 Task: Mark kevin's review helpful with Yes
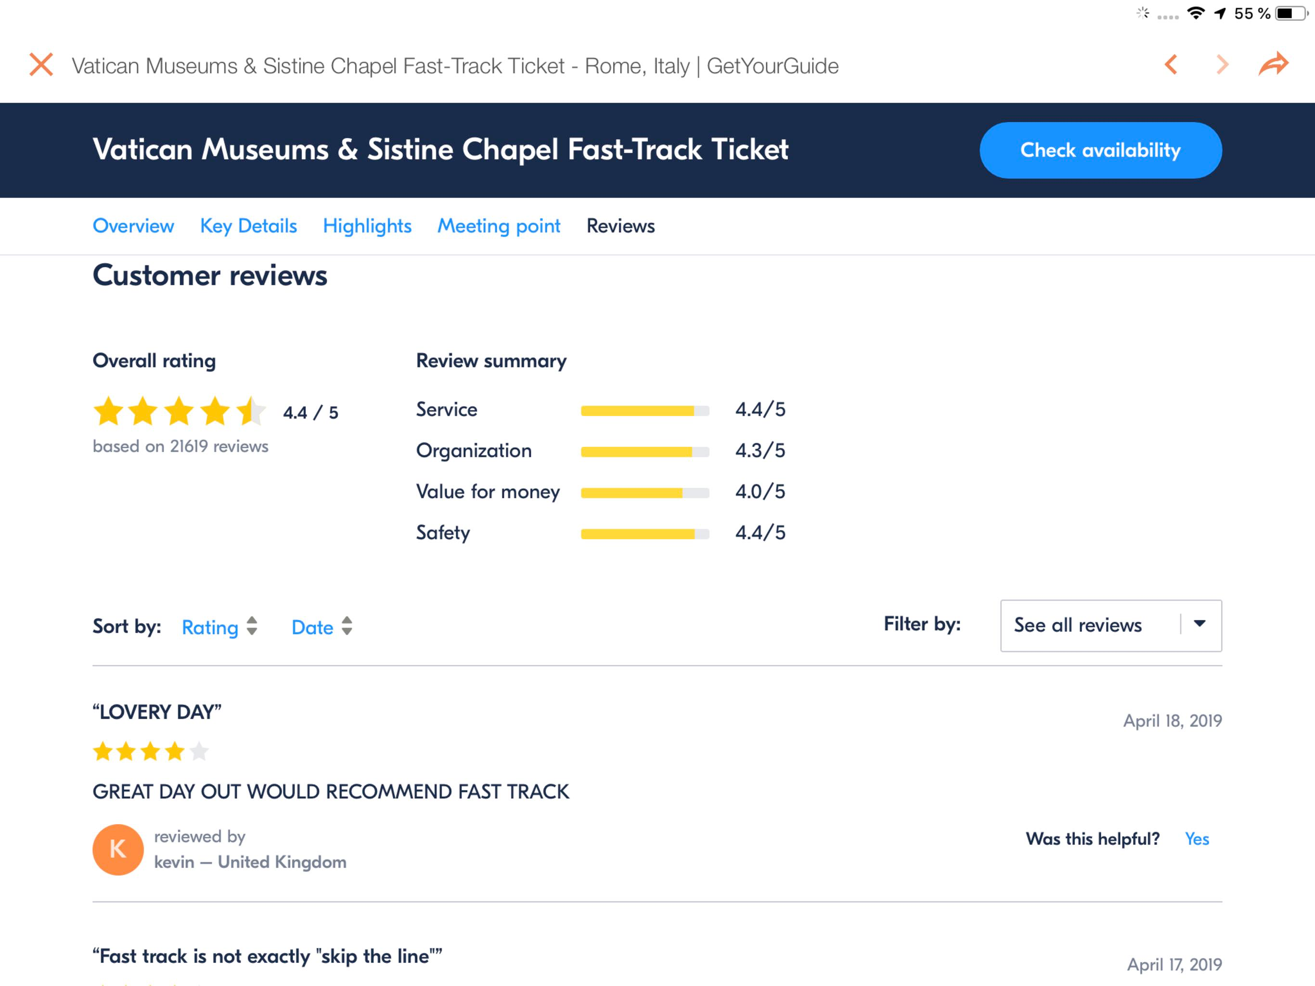pos(1197,839)
